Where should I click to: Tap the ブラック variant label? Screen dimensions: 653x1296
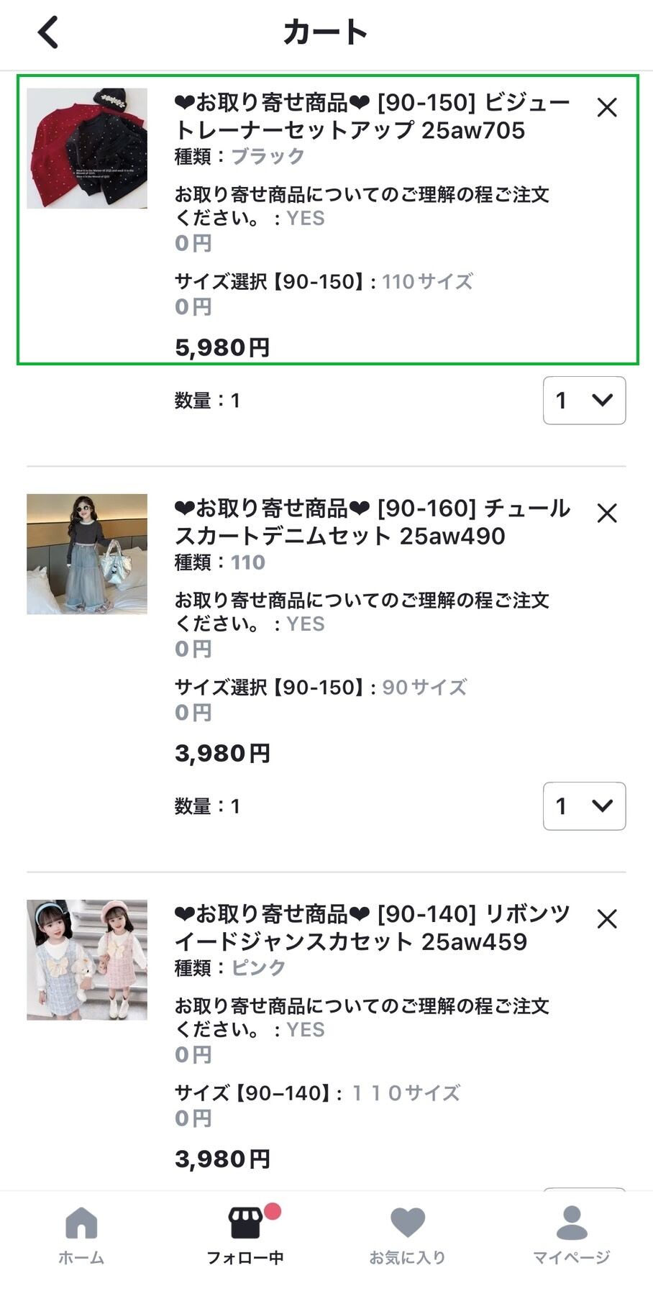click(x=268, y=156)
